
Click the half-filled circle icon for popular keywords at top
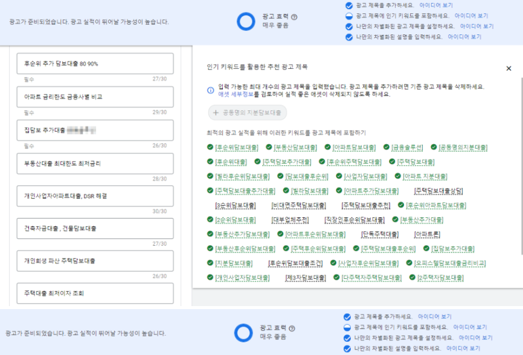tap(349, 16)
